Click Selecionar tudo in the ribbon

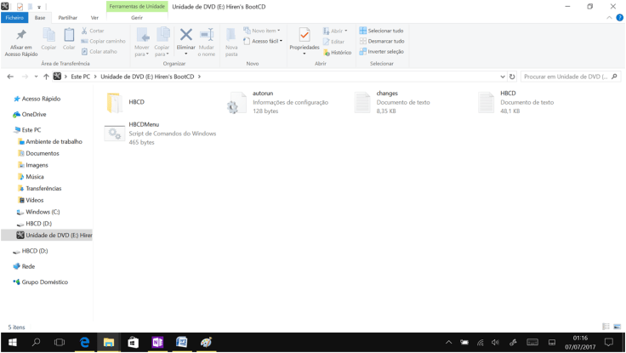381,31
